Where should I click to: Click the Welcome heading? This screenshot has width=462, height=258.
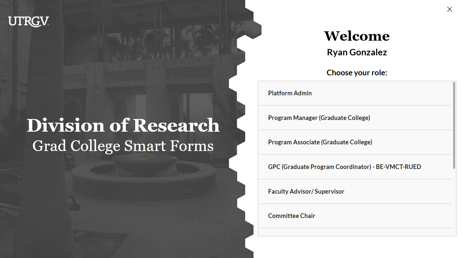(x=357, y=36)
